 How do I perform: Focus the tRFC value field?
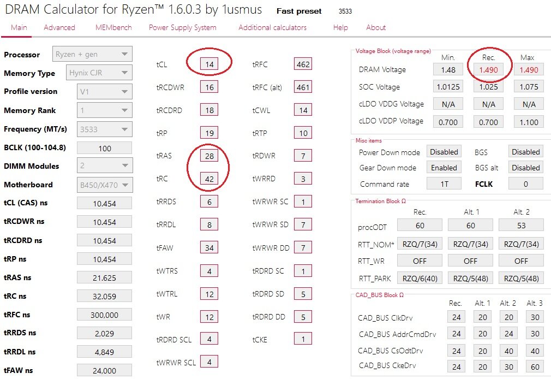303,64
